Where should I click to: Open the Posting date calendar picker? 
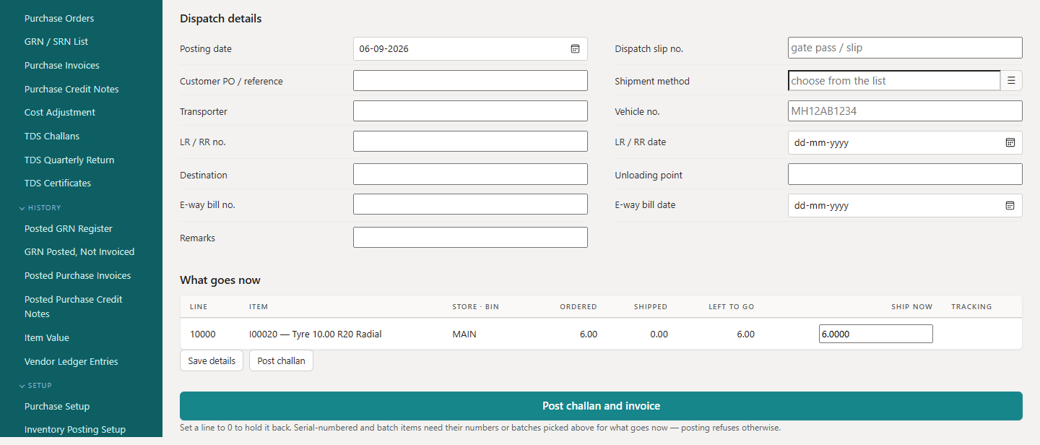pos(575,49)
